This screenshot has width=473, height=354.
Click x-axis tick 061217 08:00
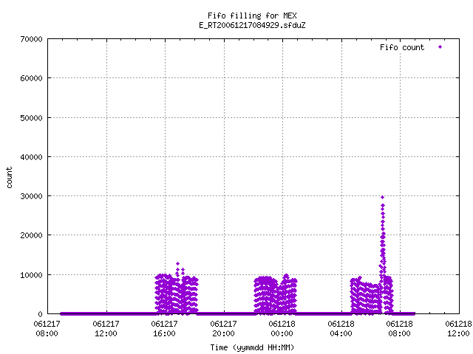click(x=47, y=328)
